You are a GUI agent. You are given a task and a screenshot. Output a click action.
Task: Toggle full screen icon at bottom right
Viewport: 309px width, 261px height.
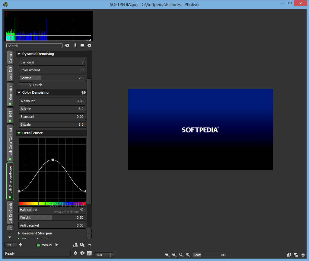pos(303,255)
